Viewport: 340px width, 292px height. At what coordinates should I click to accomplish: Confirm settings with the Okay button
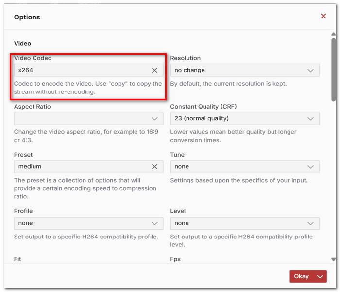click(302, 276)
